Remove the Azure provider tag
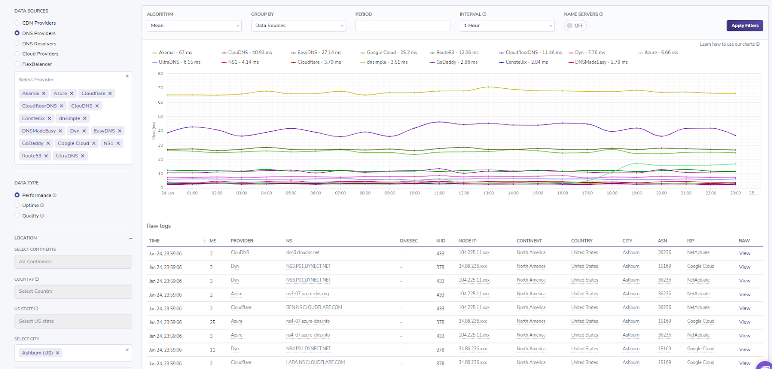The width and height of the screenshot is (772, 369). [x=71, y=94]
